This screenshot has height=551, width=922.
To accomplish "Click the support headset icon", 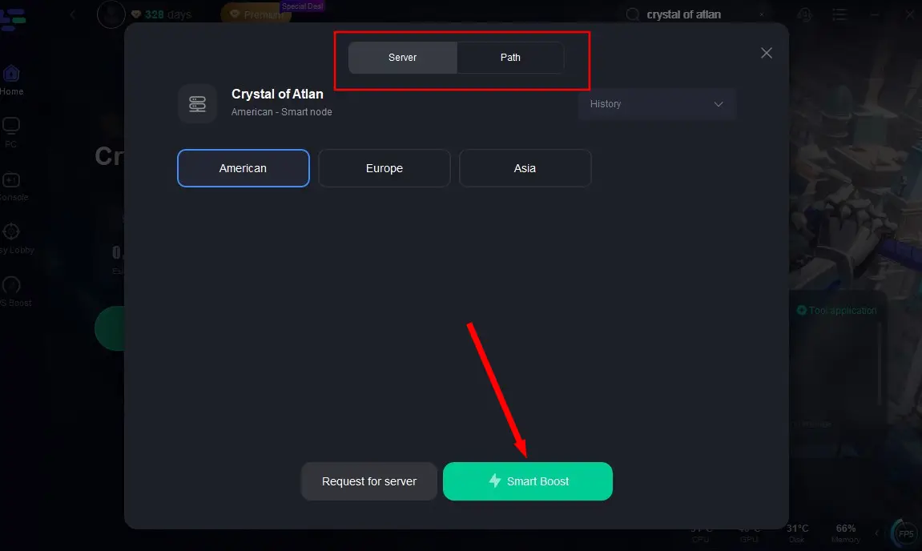I will [805, 14].
